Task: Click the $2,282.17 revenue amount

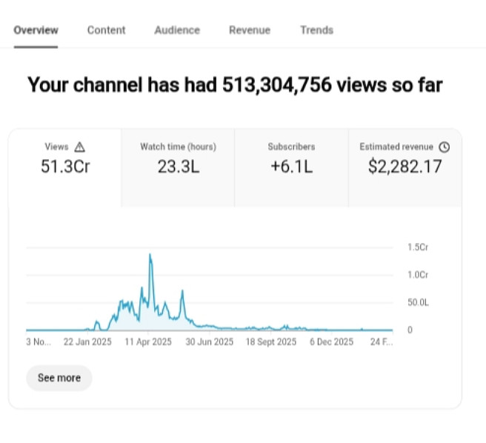Action: coord(405,167)
